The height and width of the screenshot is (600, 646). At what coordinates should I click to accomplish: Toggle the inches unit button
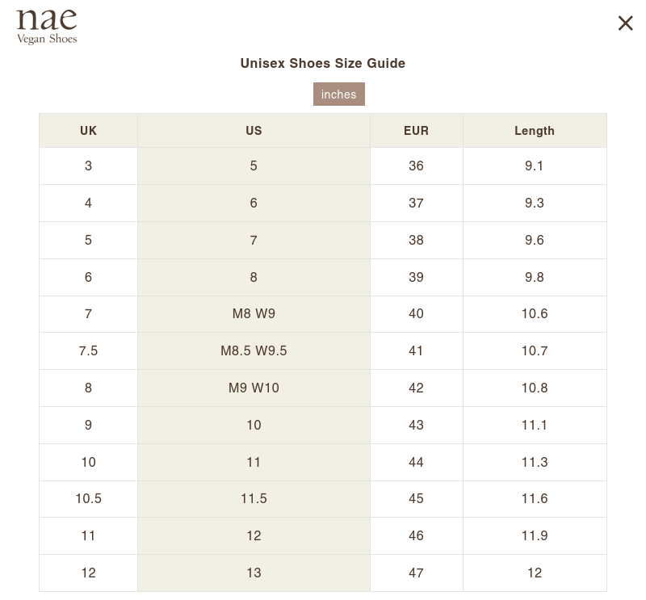pos(339,94)
